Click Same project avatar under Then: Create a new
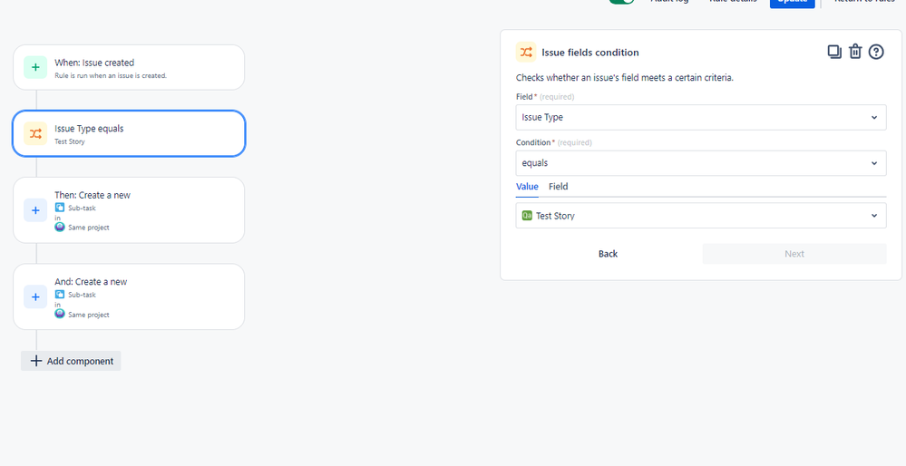Screen dimensions: 906x466 pyautogui.click(x=60, y=227)
